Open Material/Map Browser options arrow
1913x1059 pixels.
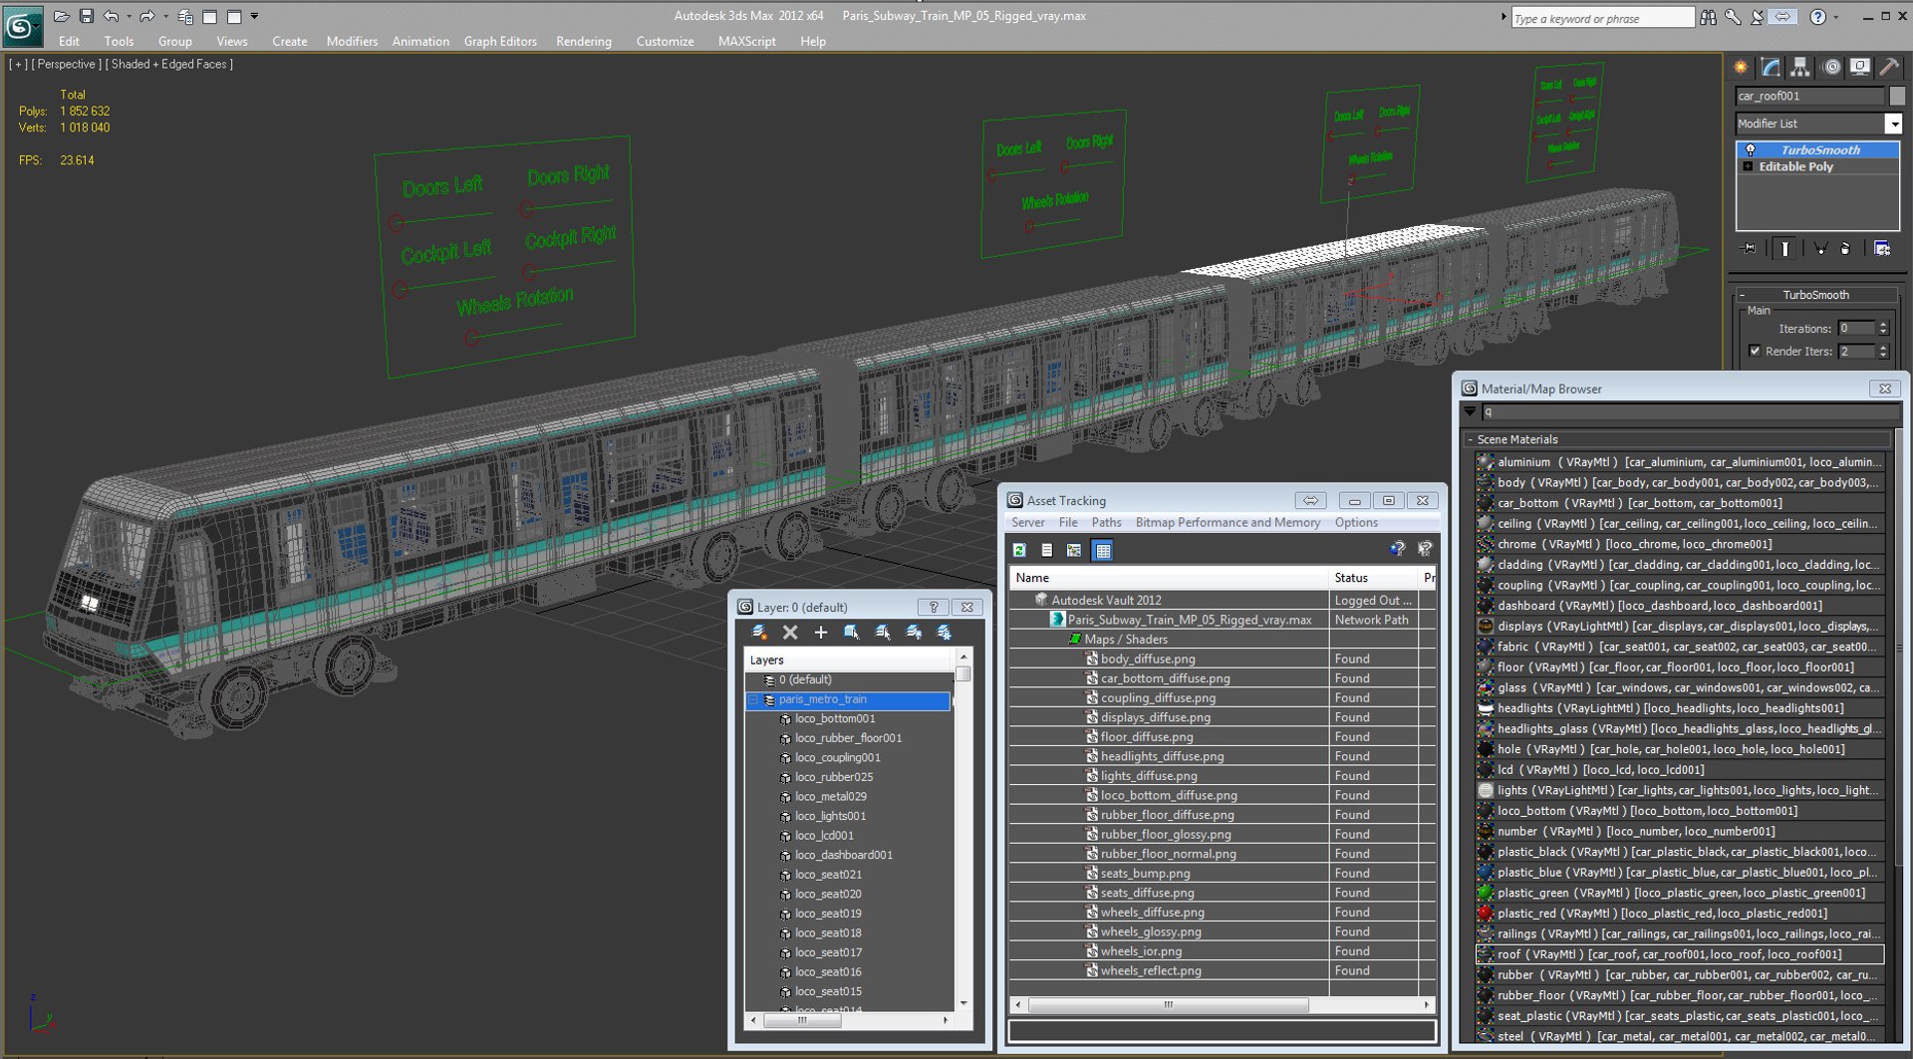tap(1470, 411)
